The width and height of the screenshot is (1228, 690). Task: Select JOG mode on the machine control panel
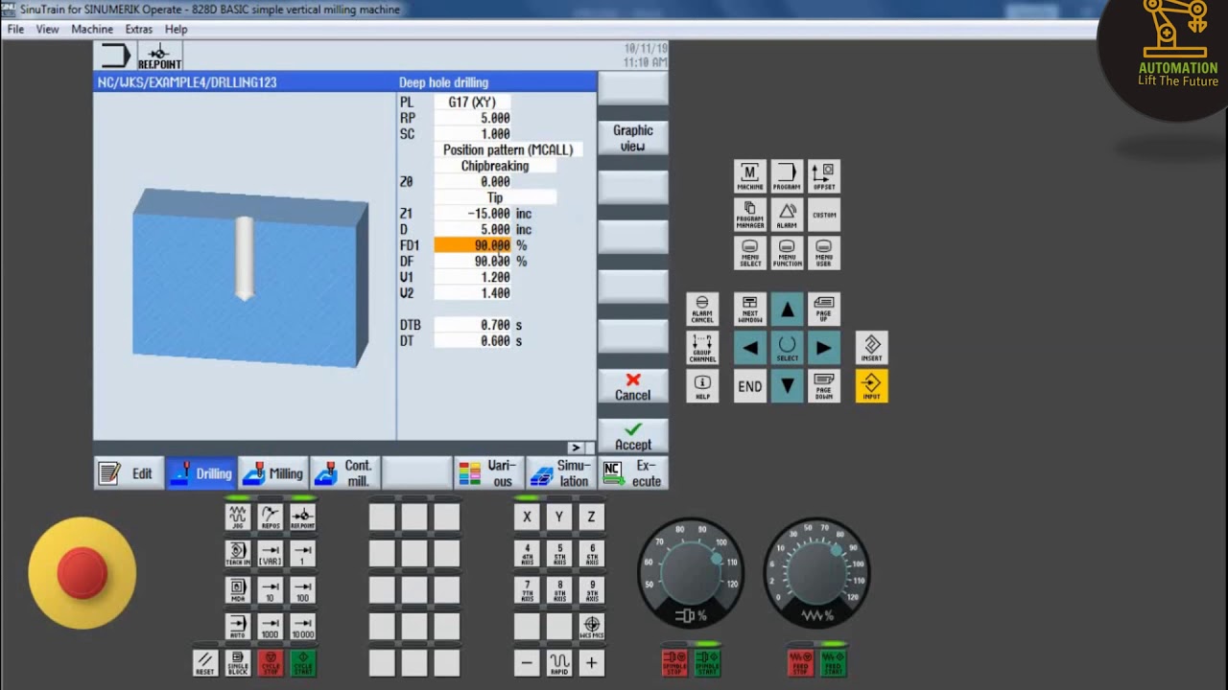coord(238,517)
